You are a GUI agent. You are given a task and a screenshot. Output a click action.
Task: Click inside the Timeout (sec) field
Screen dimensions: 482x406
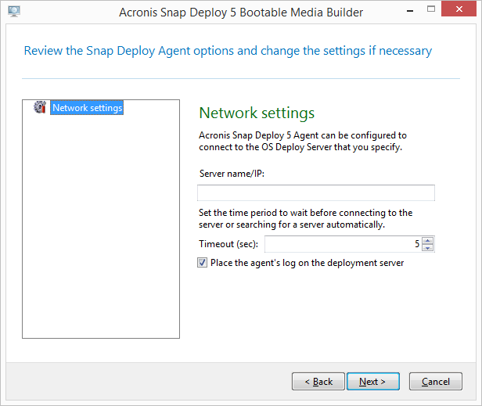point(343,244)
